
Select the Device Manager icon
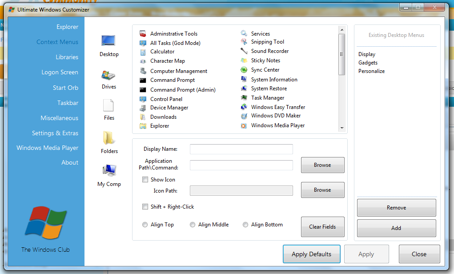click(143, 108)
